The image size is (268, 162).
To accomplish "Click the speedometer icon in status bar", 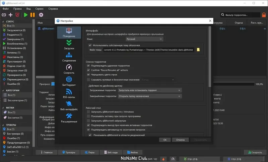I will pos(173,159).
